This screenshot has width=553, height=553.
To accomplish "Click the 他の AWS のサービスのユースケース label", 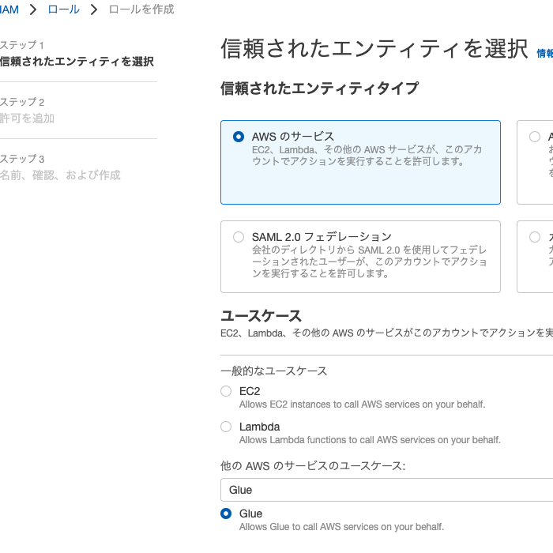I will click(x=313, y=466).
